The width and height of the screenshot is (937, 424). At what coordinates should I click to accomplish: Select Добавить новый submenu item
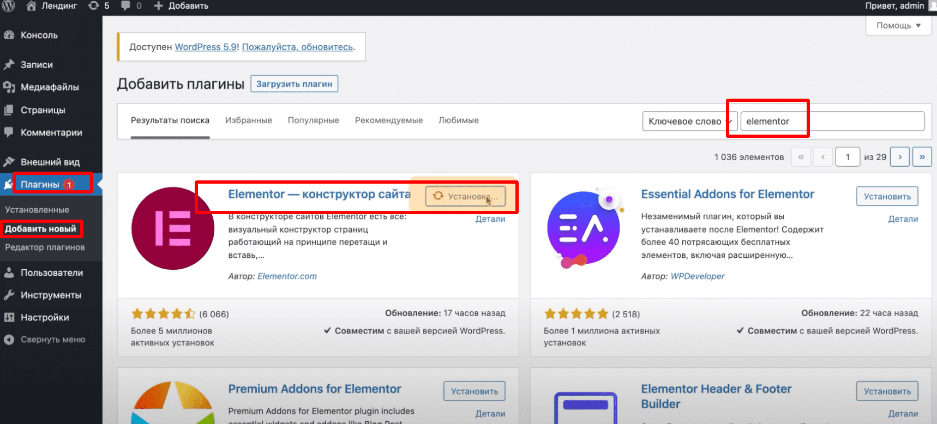40,229
